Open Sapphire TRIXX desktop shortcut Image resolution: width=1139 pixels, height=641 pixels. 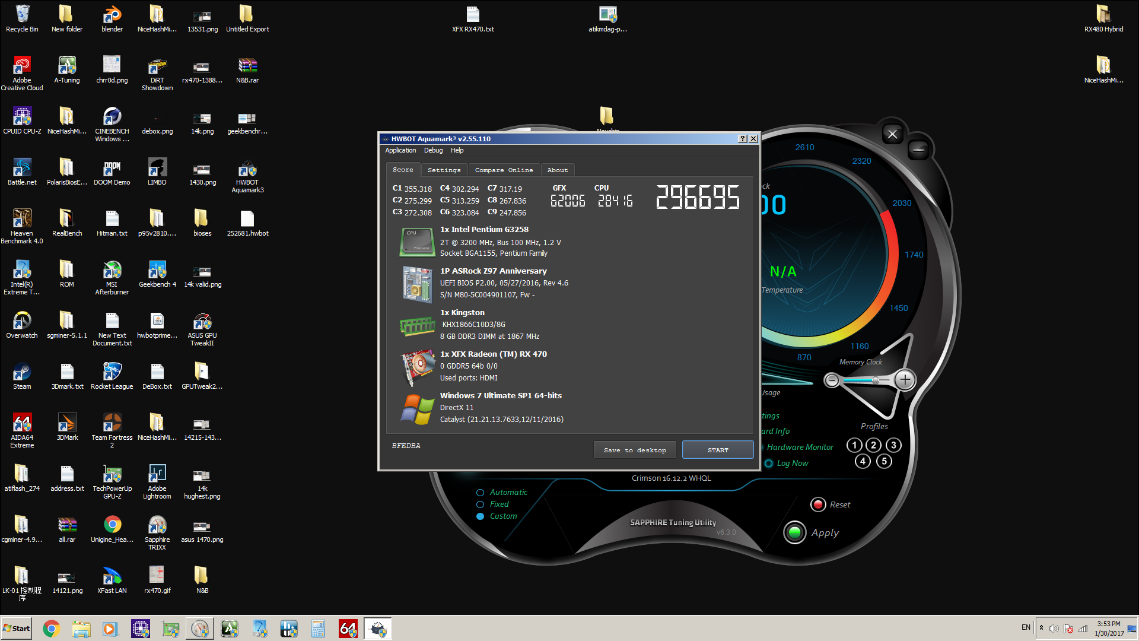(157, 533)
